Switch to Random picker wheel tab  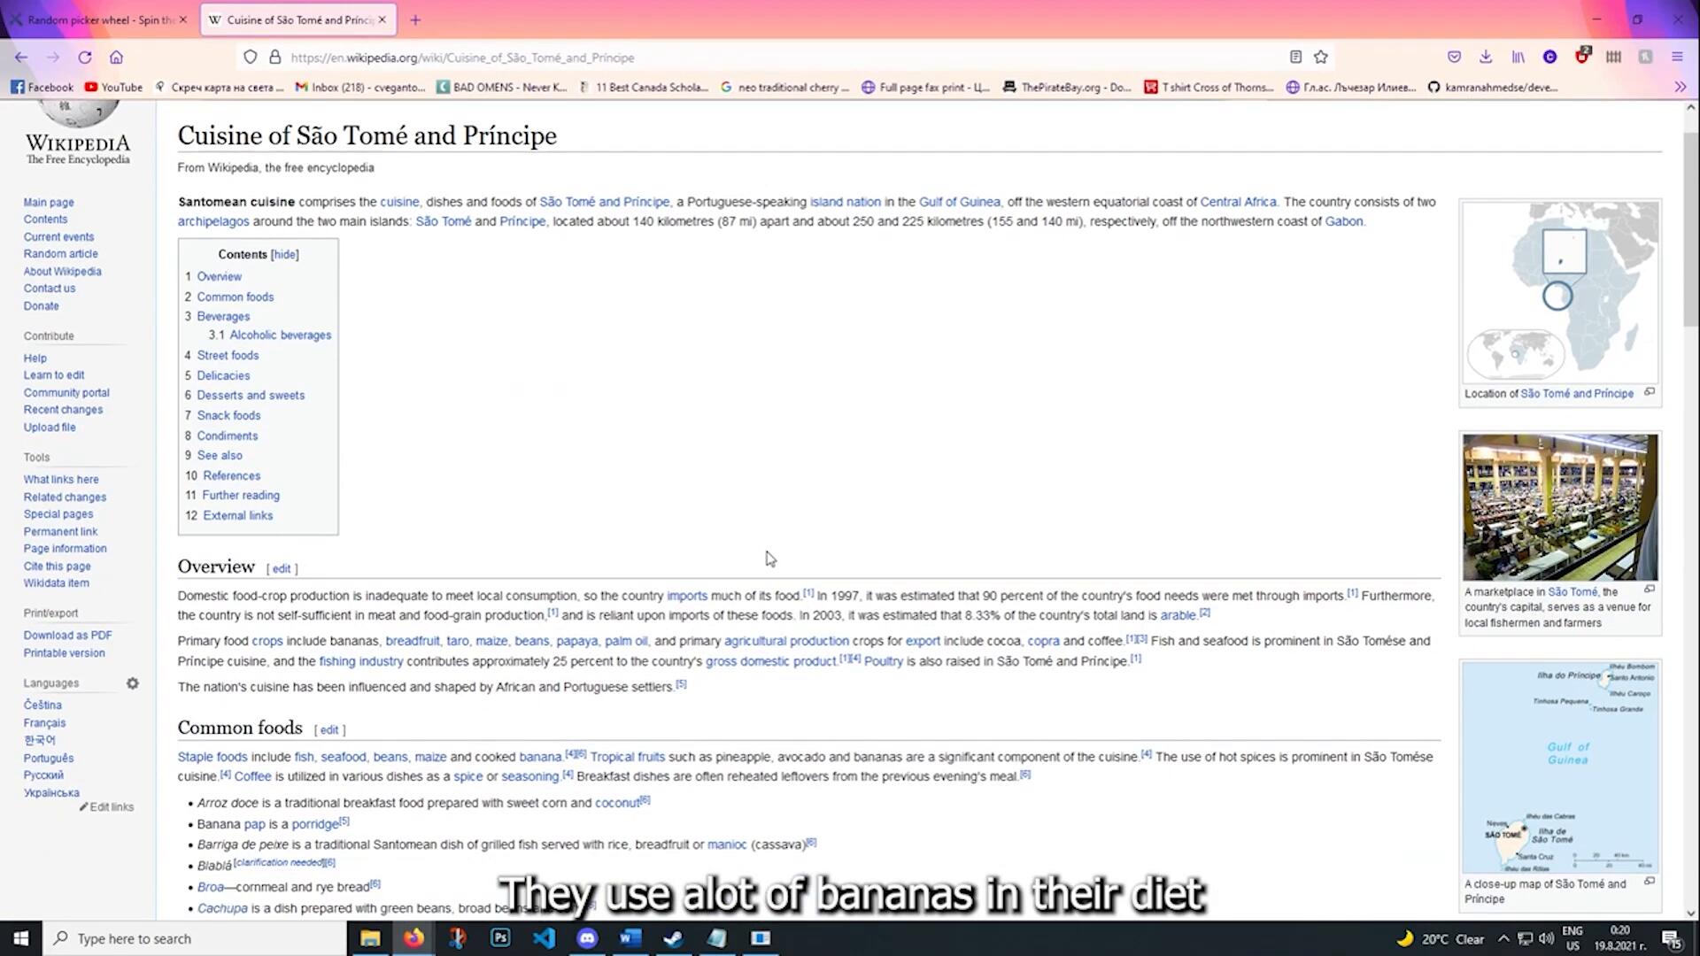click(x=99, y=19)
